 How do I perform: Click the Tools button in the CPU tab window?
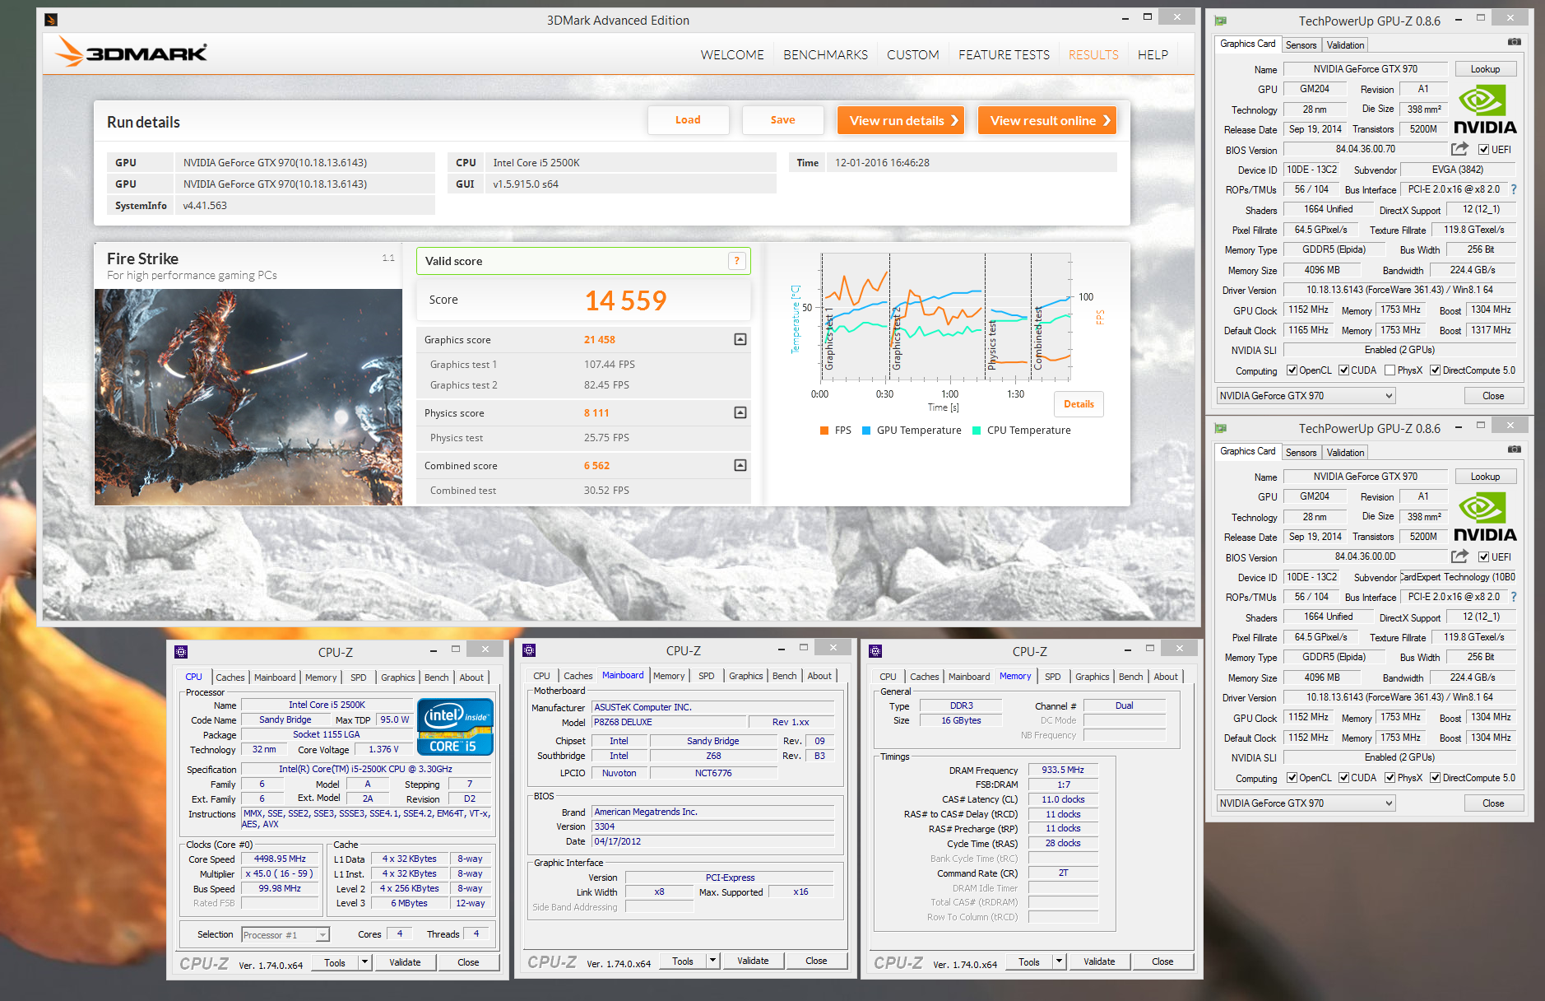tap(335, 962)
